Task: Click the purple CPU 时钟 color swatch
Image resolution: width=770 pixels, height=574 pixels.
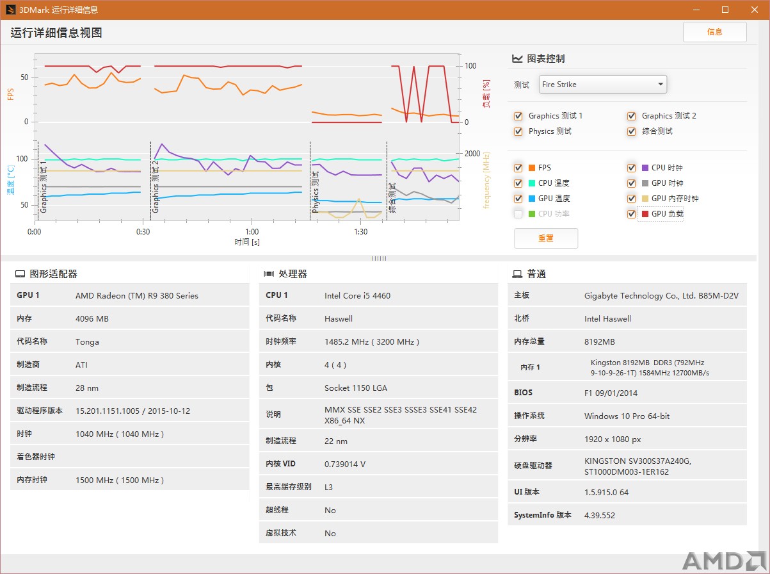Action: pos(645,168)
